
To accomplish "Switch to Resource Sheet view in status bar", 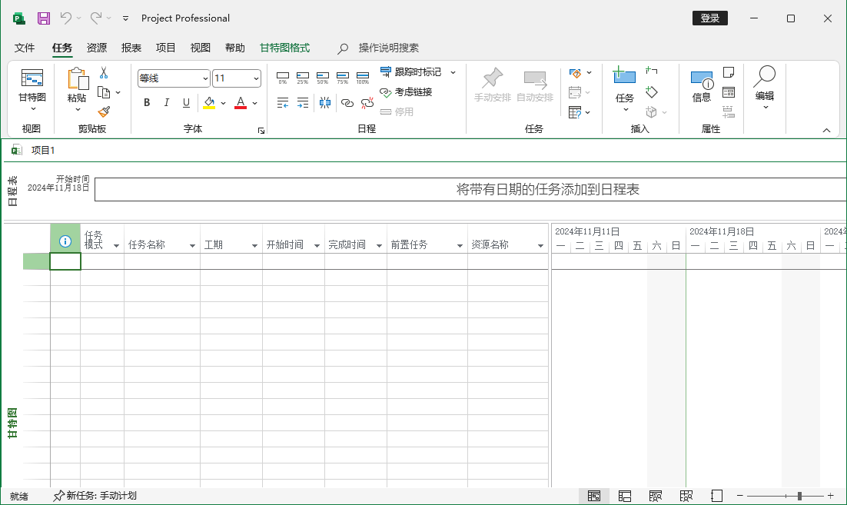I will tap(686, 496).
